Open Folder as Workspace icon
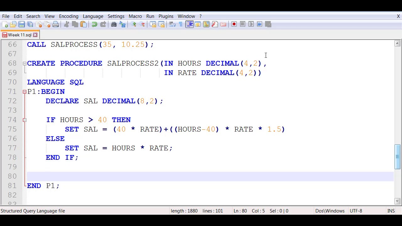Screen dimensions: 402x226 click(x=223, y=24)
